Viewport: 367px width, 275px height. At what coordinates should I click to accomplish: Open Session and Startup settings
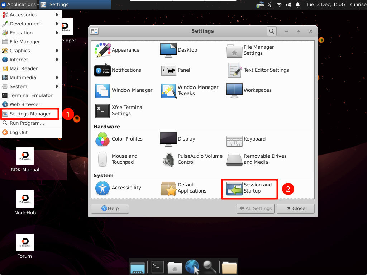(x=249, y=189)
